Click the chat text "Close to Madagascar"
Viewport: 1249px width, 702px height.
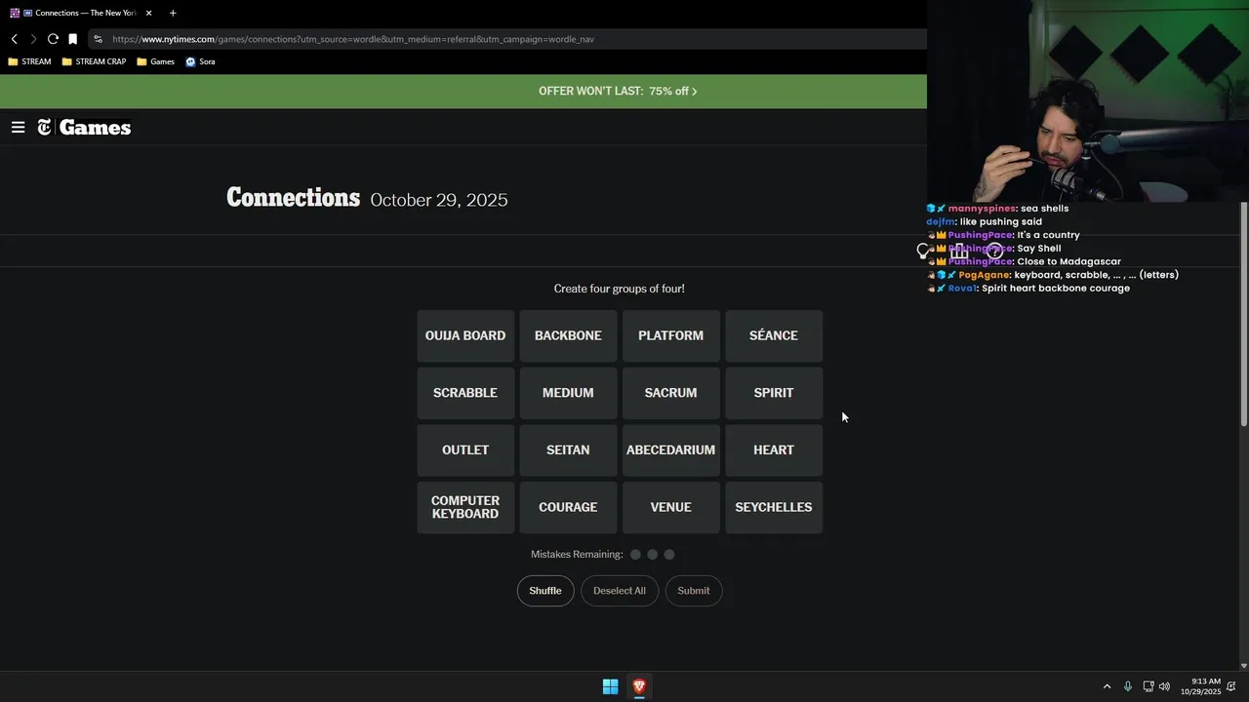point(1069,261)
